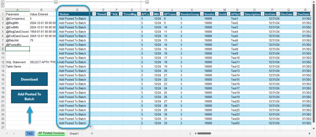This screenshot has width=316, height=137.
Task: Open the *SQL column filter dropdown
Action: [x=121, y=14]
